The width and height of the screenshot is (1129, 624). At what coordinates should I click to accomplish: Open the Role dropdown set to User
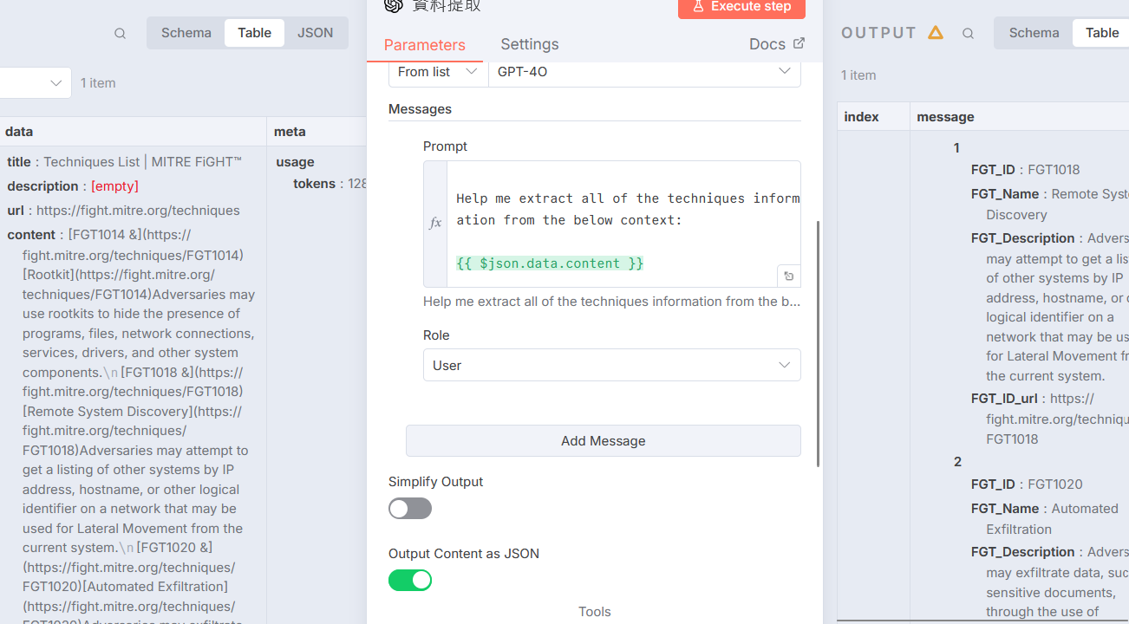(x=611, y=365)
